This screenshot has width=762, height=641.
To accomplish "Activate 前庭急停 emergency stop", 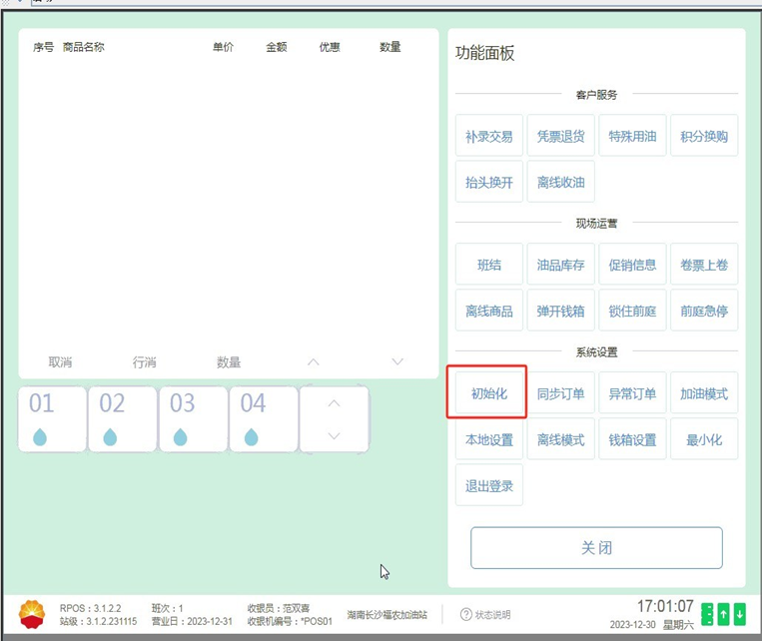I will tap(704, 311).
